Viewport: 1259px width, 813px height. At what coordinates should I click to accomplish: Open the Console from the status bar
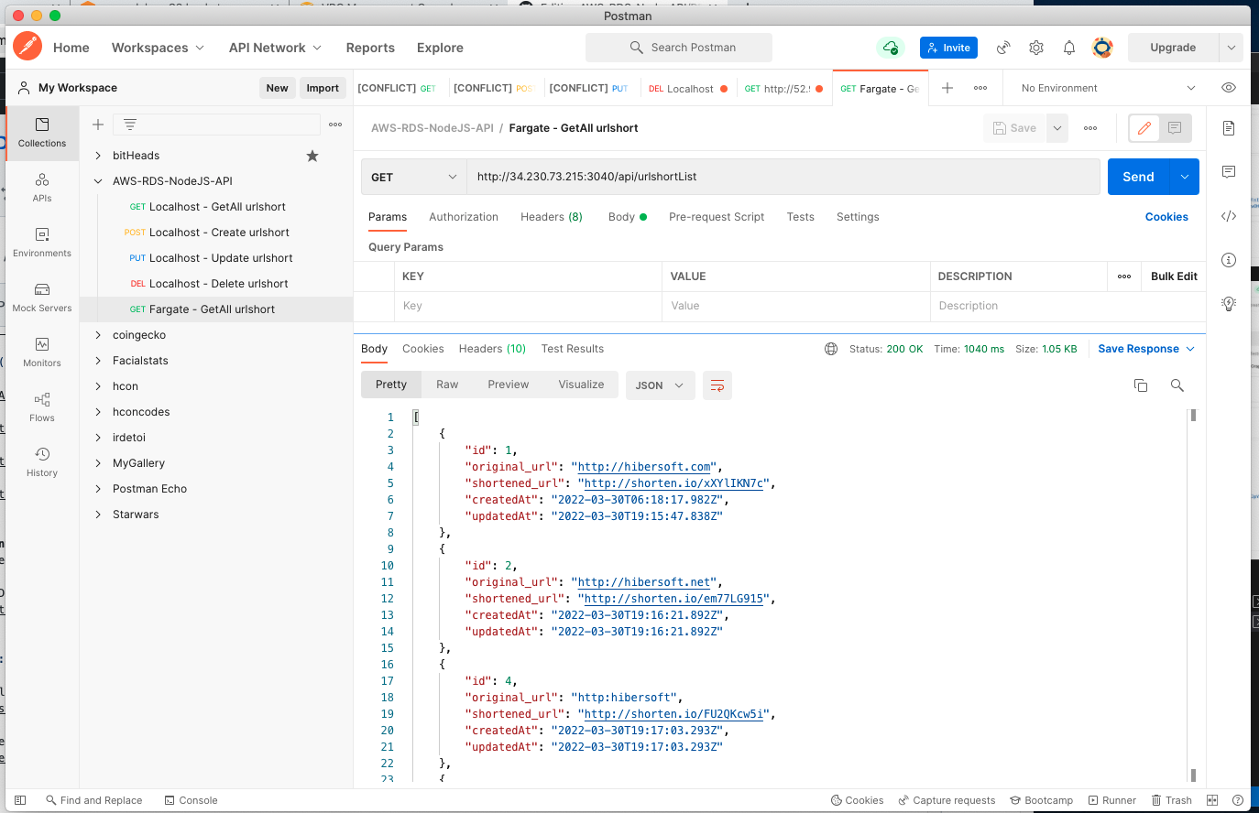tap(191, 799)
